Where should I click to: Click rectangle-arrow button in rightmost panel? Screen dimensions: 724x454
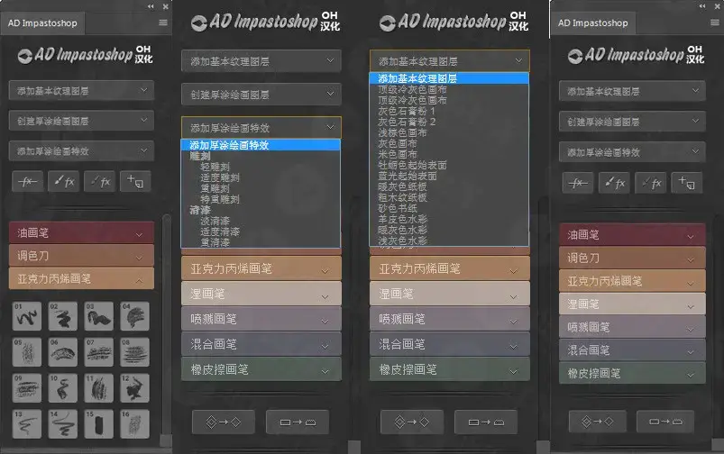665,422
